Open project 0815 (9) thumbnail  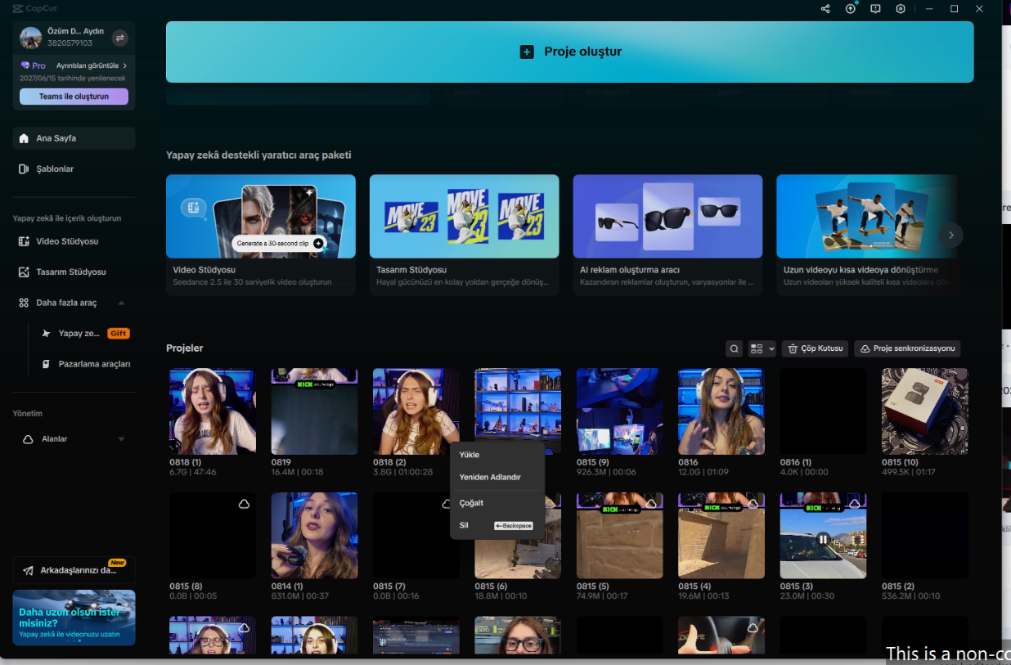[x=619, y=411]
